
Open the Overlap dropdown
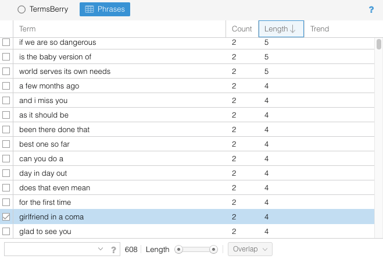[250, 249]
